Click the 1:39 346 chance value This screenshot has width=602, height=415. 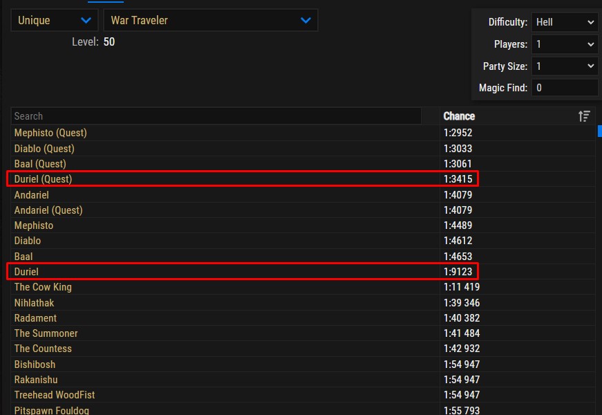[x=462, y=303]
